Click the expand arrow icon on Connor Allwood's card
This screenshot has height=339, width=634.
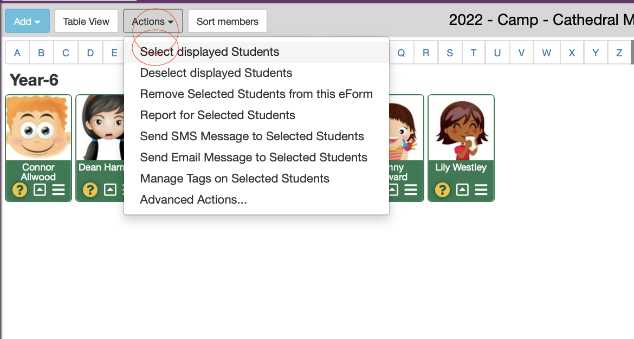click(40, 190)
